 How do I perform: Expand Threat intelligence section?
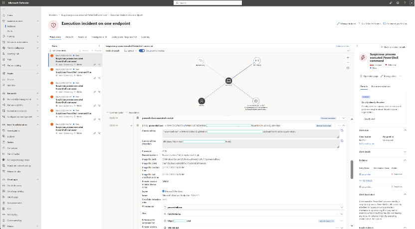pyautogui.click(x=37, y=48)
